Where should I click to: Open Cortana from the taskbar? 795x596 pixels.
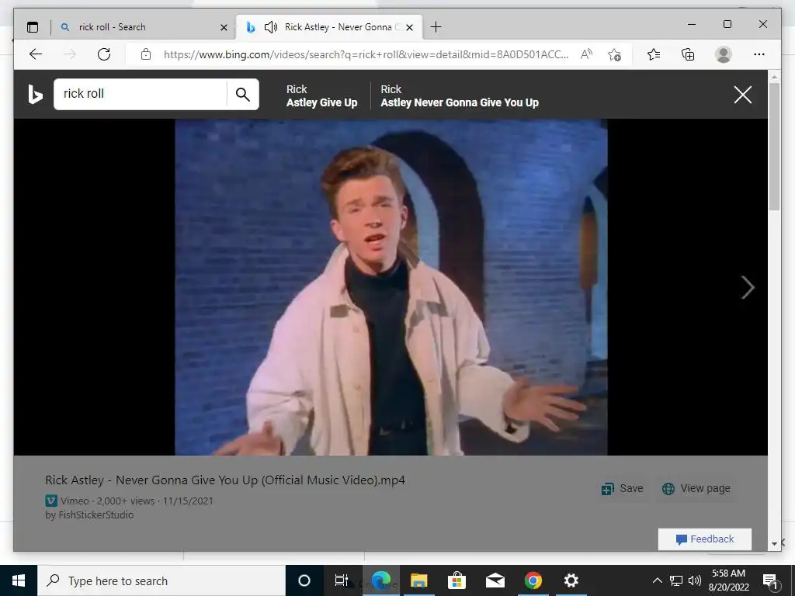304,580
